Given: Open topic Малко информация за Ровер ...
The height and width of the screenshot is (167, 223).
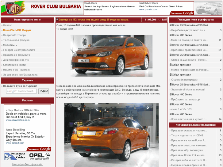Looking at the screenshot, I should tap(190, 70).
